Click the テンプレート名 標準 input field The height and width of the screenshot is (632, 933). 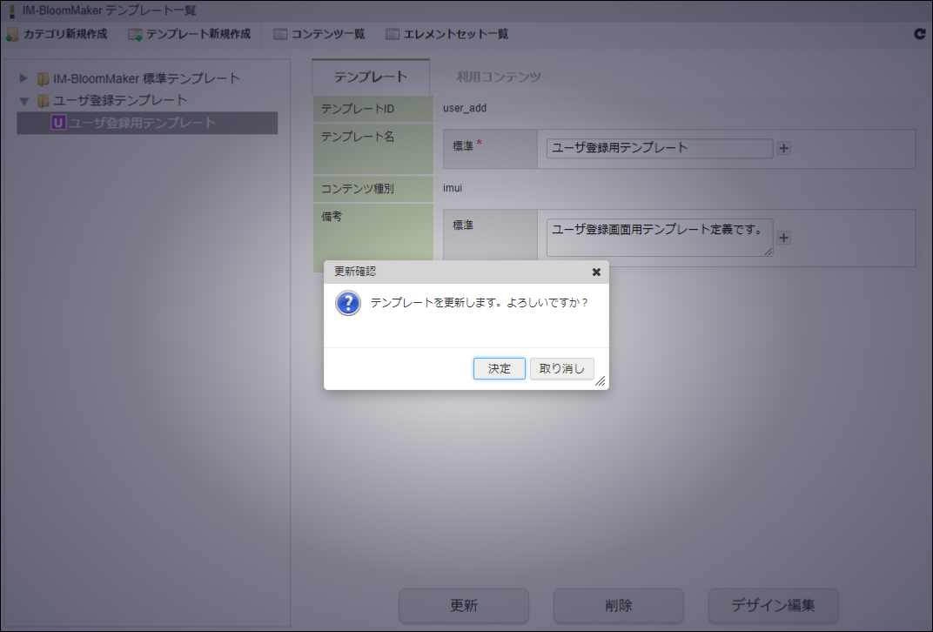(660, 148)
